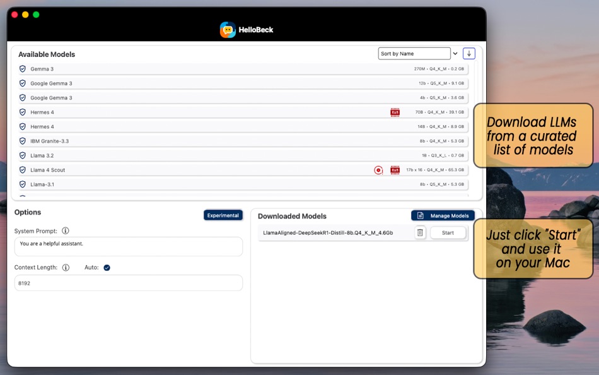Click inside the System Prompt text field
599x375 pixels.
(x=128, y=246)
